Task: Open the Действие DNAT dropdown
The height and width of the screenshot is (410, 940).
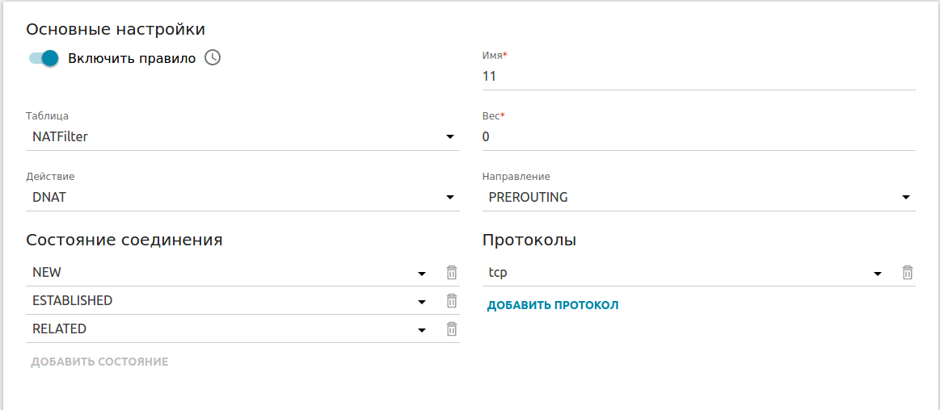Action: click(242, 198)
